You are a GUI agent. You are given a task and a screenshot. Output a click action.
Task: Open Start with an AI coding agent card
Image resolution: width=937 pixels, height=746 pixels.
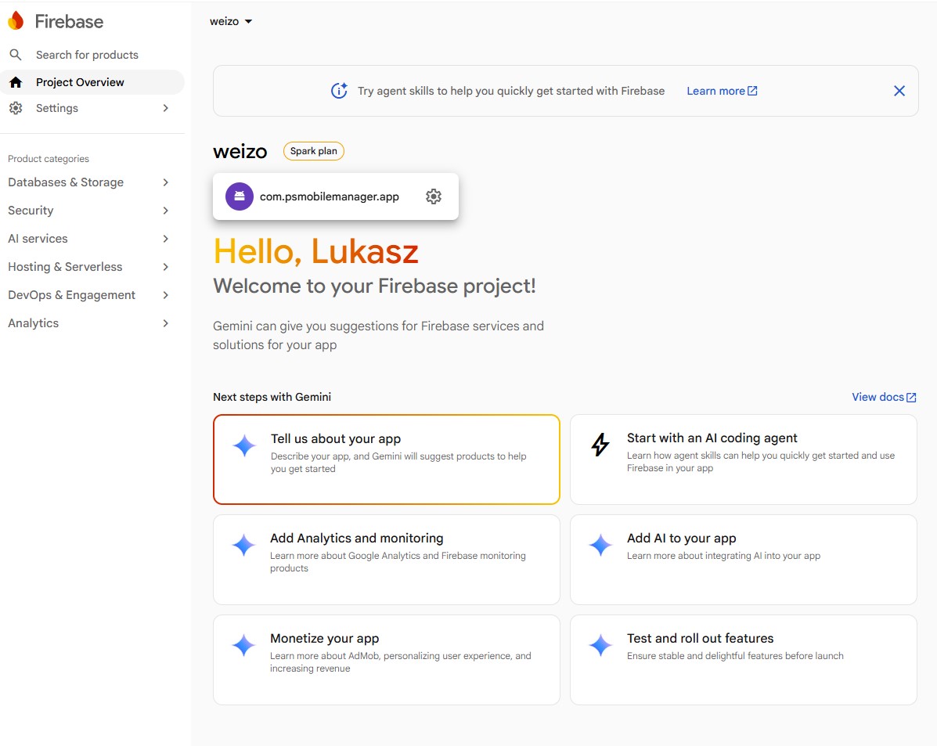pyautogui.click(x=744, y=459)
